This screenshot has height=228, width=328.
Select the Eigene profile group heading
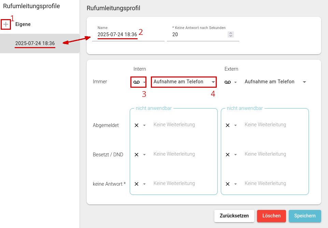coord(23,24)
